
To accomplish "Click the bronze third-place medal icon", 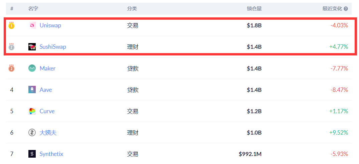I will [11, 68].
